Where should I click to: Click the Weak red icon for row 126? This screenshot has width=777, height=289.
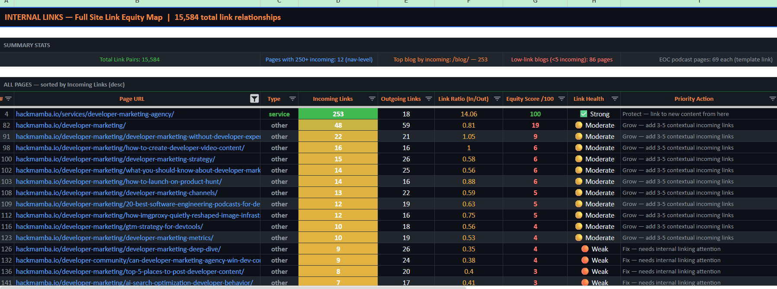pyautogui.click(x=585, y=249)
